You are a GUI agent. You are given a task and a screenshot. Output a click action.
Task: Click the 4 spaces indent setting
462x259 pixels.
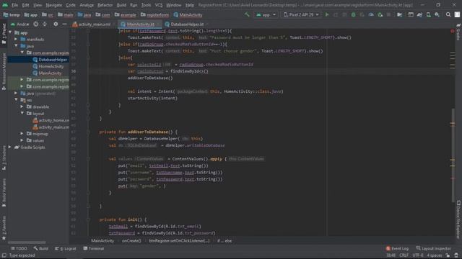click(435, 255)
